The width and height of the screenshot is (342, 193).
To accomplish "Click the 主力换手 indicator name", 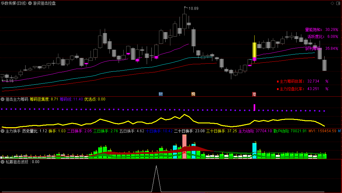I will pyautogui.click(x=13, y=131).
